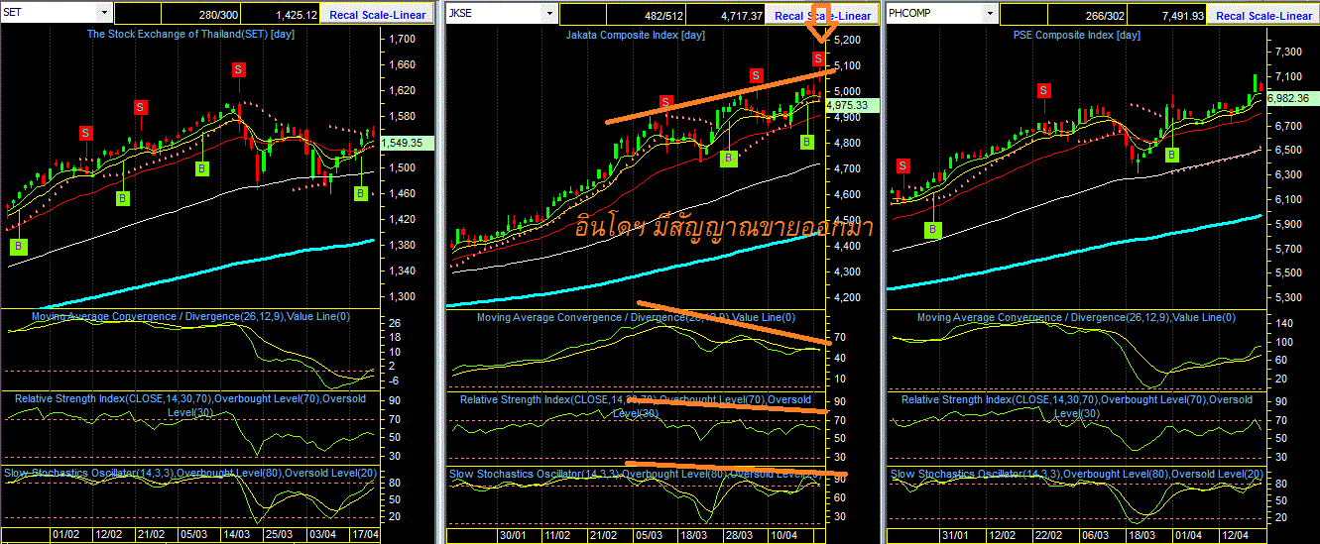This screenshot has height=544, width=1320.
Task: Open the PHCOMP symbol dropdown
Action: [x=989, y=14]
